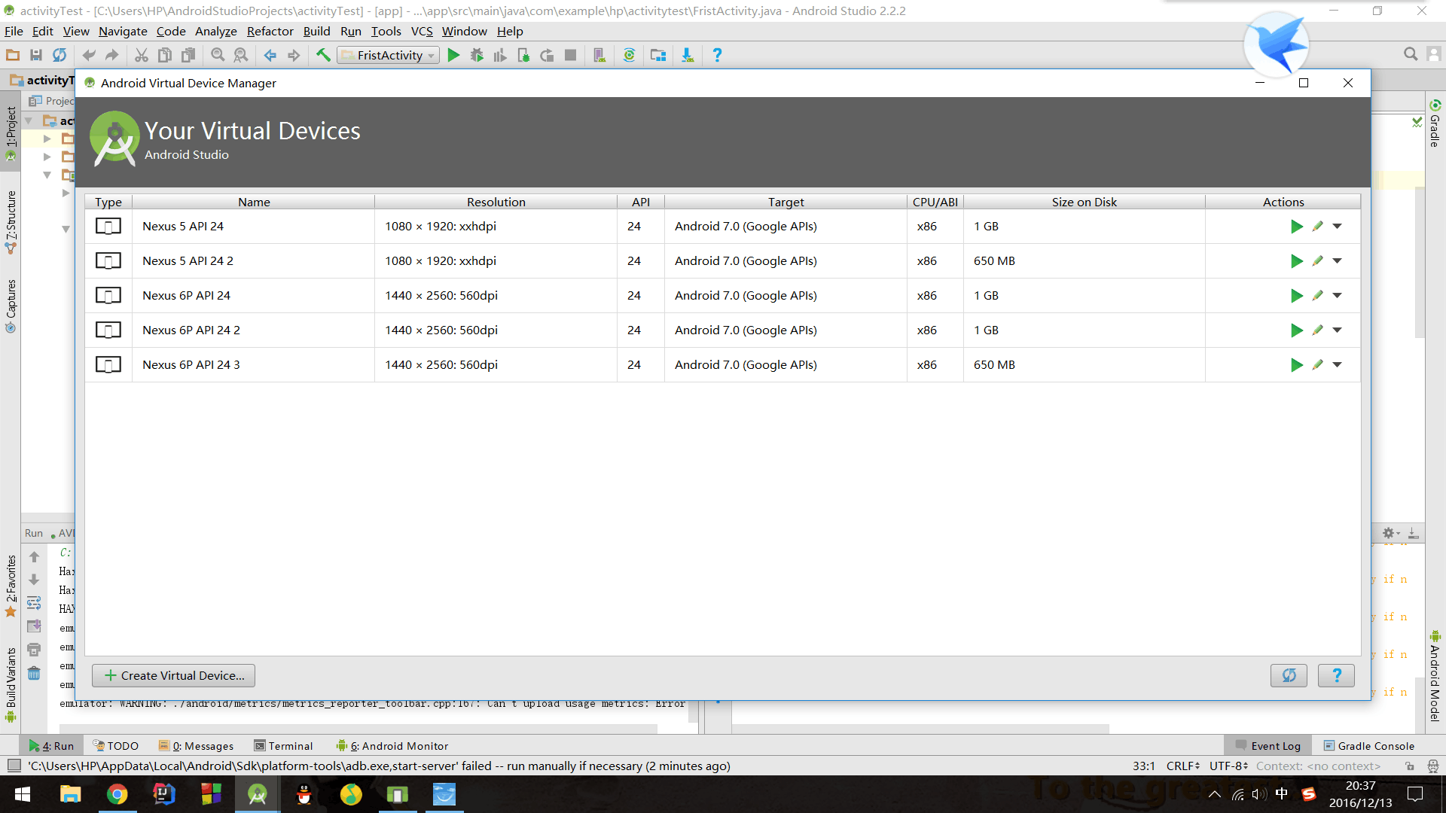This screenshot has height=813, width=1446.
Task: Launch the Nexus 6P API 24 emulator
Action: click(1296, 296)
